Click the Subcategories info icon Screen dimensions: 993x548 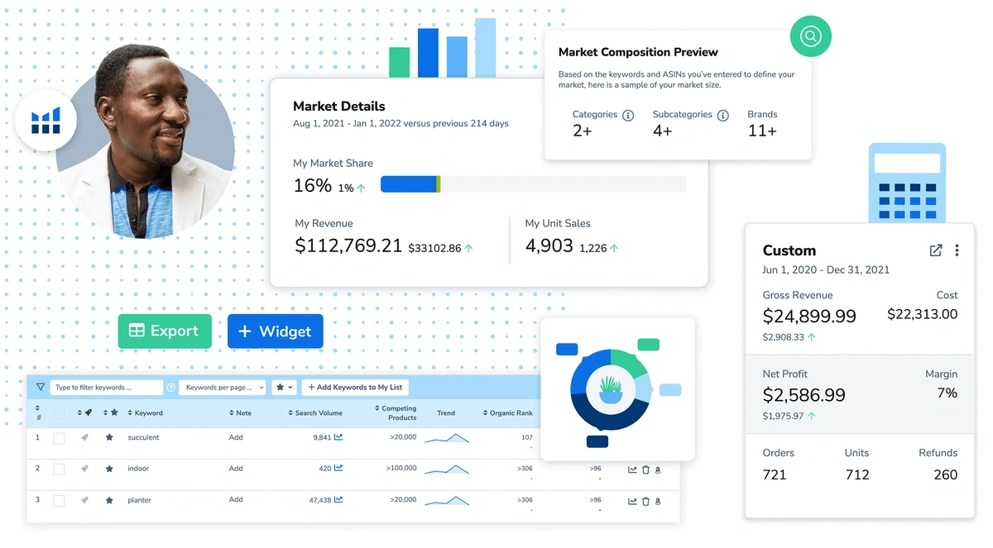(x=723, y=115)
